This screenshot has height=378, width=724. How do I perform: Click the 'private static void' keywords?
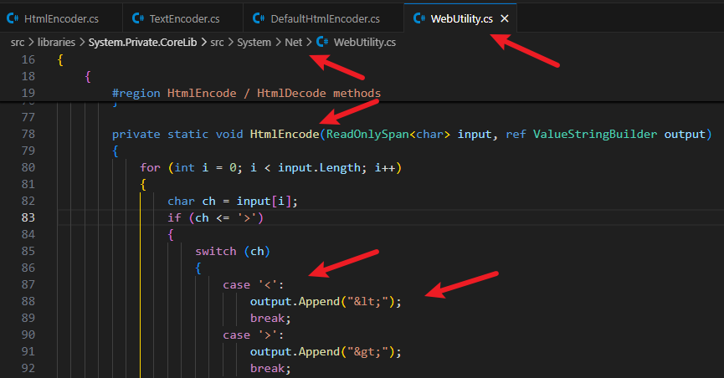(x=177, y=134)
